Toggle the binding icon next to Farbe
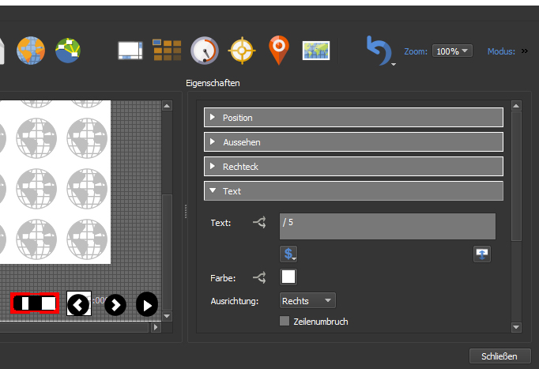 pyautogui.click(x=259, y=277)
